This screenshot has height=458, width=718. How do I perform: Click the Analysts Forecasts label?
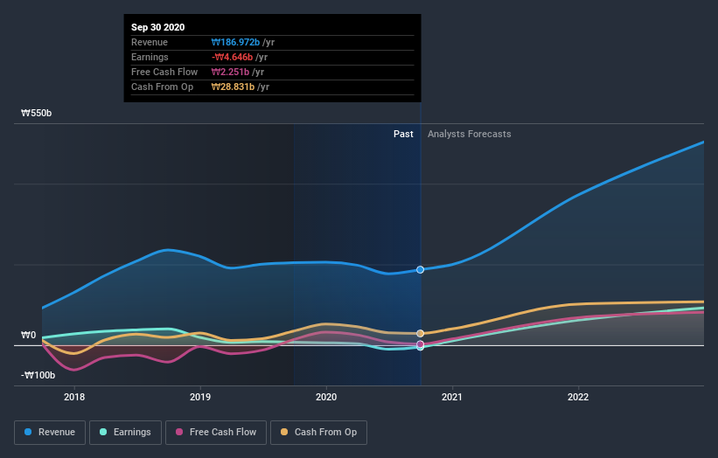(470, 134)
